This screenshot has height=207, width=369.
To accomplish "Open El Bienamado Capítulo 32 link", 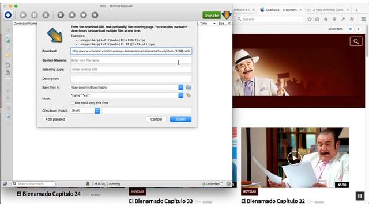I will pos(273,201).
